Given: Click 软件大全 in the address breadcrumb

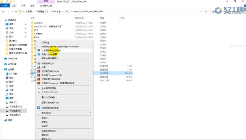Looking at the screenshot, I should [56, 11].
